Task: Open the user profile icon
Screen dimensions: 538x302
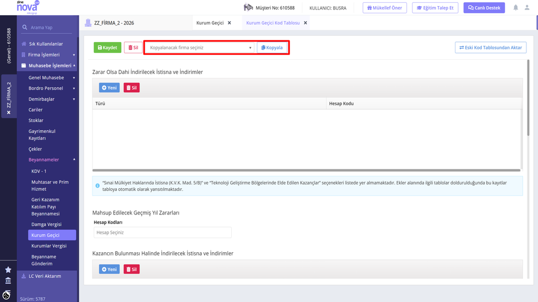Action: (x=527, y=7)
